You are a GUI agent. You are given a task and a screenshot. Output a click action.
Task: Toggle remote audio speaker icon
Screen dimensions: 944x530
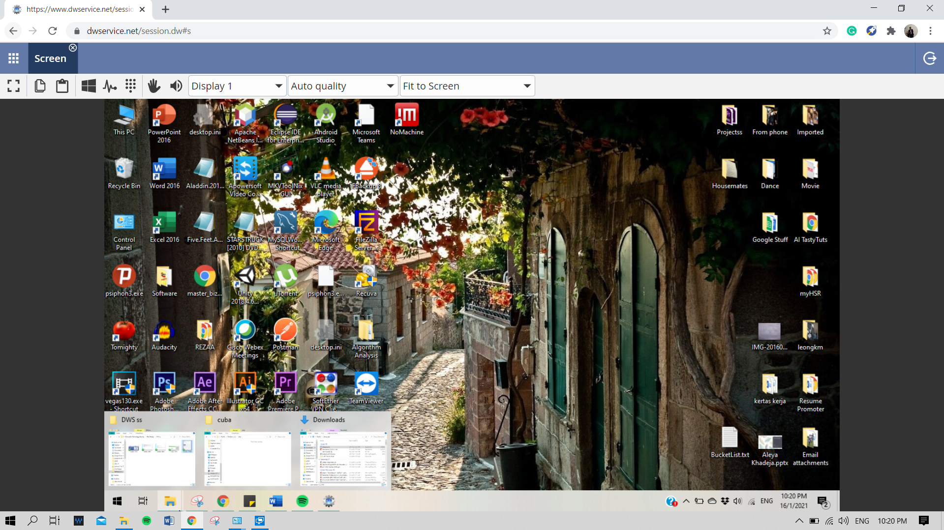coord(176,86)
